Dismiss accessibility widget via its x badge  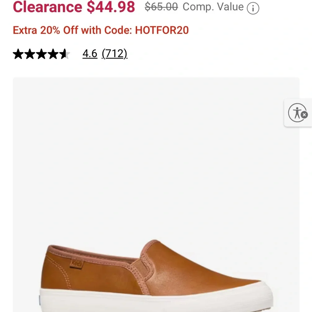click(304, 115)
